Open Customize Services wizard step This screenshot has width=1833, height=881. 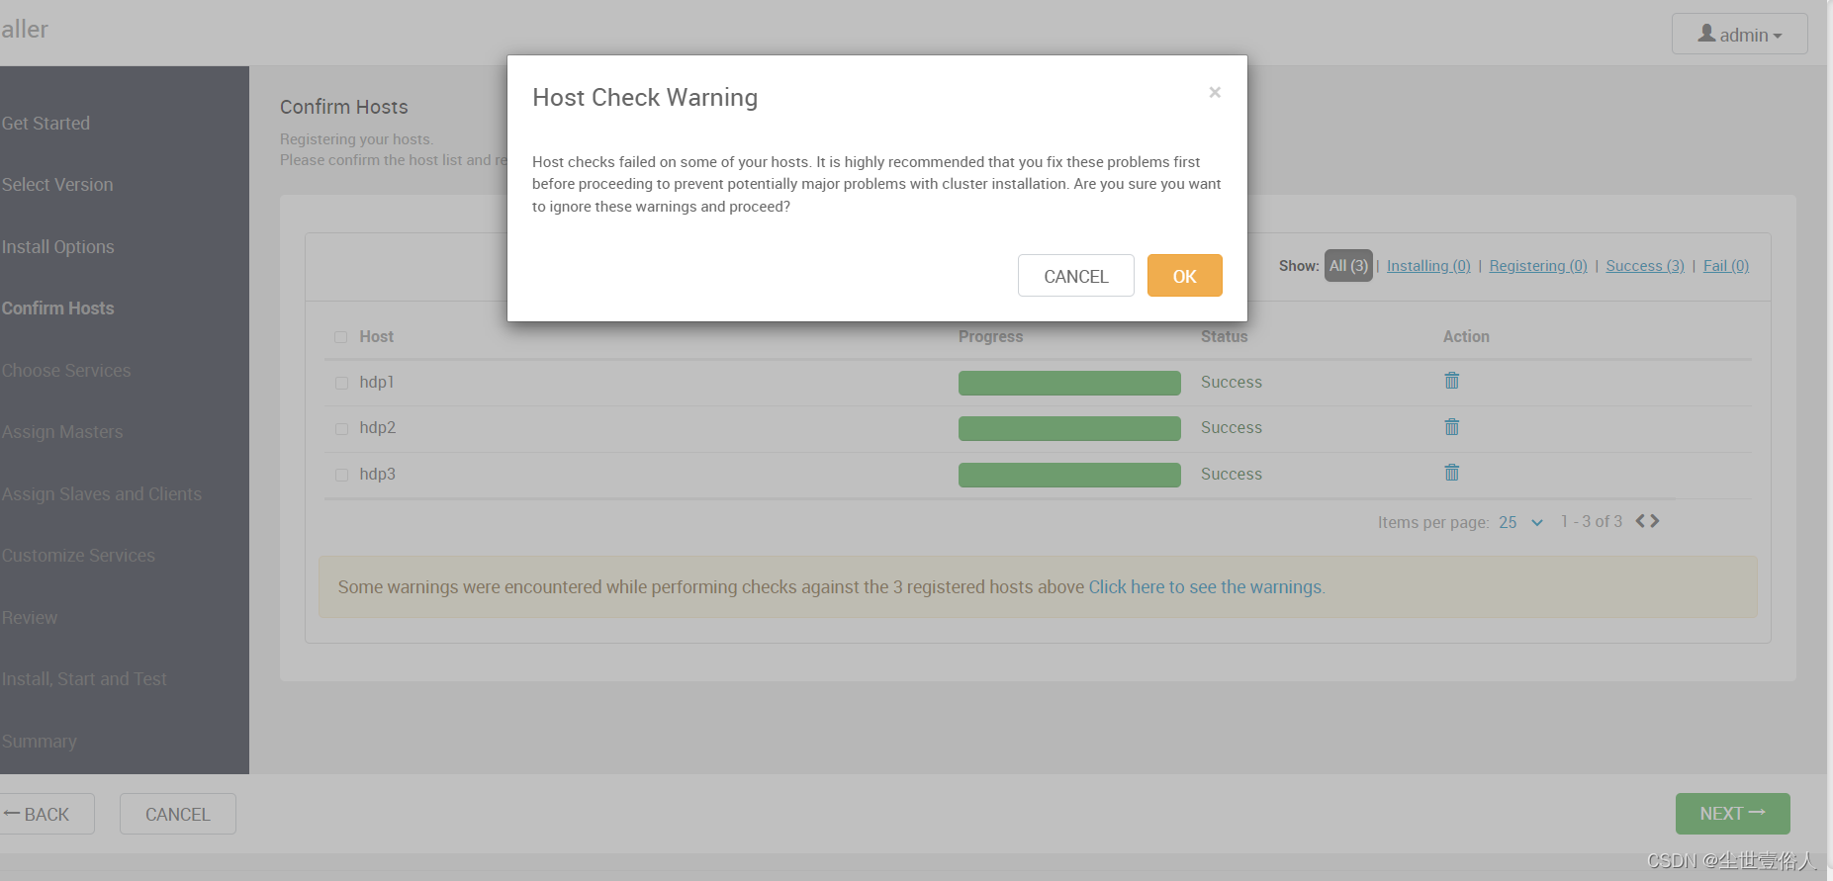tap(78, 556)
